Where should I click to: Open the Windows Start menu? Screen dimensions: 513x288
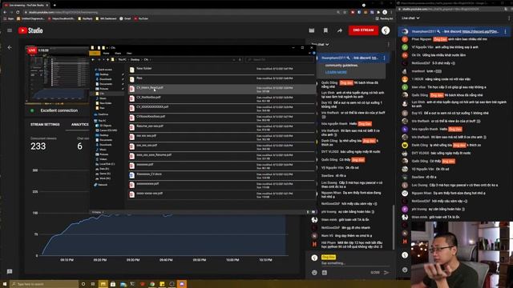point(5,284)
